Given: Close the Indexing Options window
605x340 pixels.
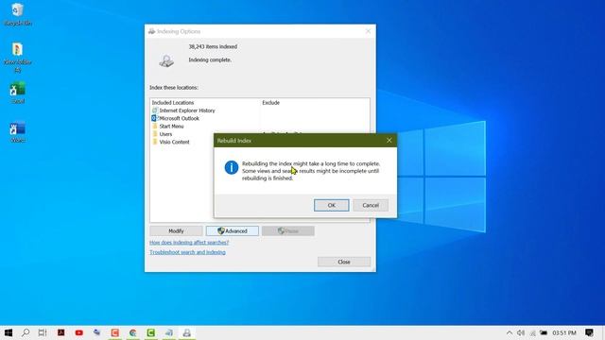Looking at the screenshot, I should pyautogui.click(x=368, y=31).
